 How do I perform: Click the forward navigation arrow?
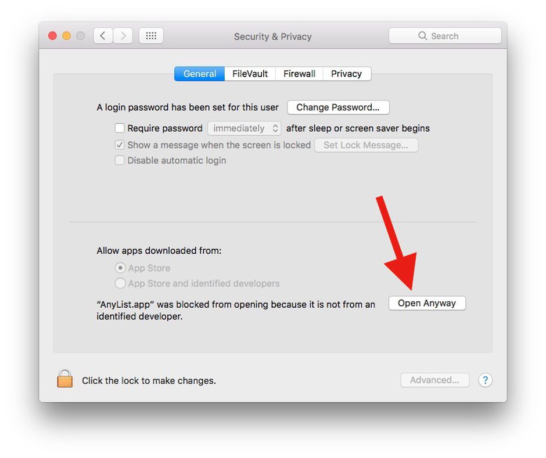123,36
